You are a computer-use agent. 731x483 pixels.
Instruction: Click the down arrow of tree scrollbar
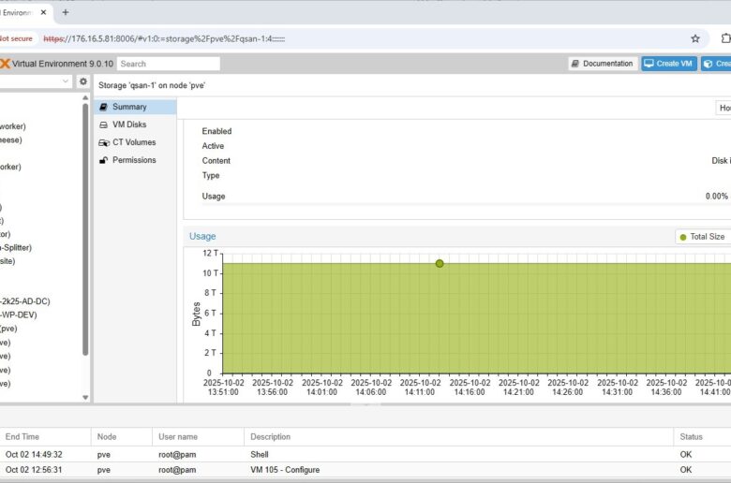pos(85,398)
